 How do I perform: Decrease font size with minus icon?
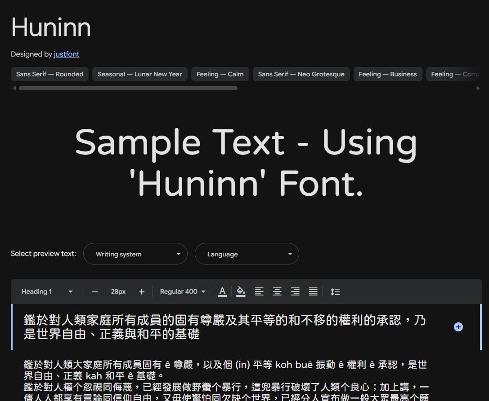click(x=95, y=292)
